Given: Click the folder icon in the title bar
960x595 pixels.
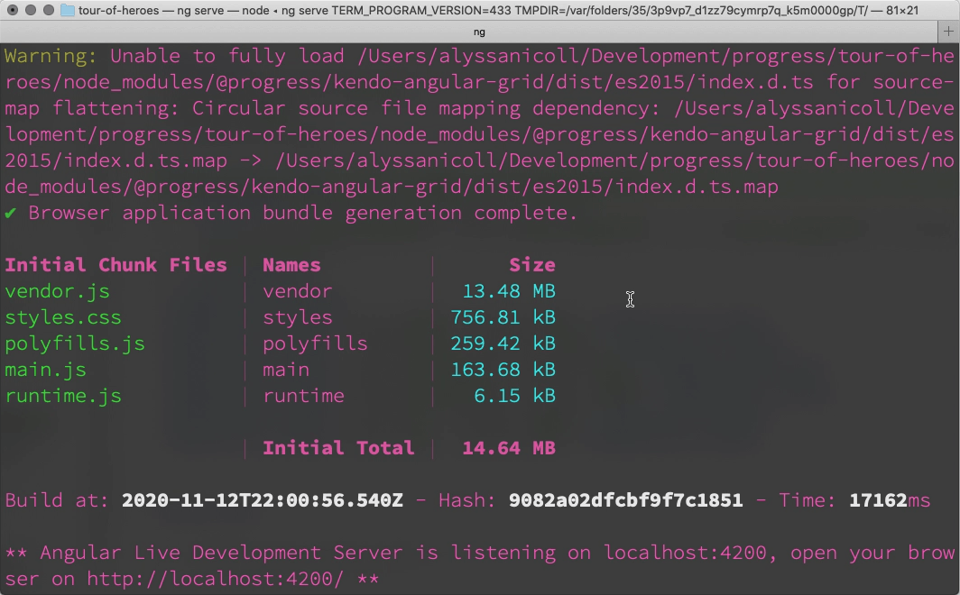Looking at the screenshot, I should click(68, 11).
